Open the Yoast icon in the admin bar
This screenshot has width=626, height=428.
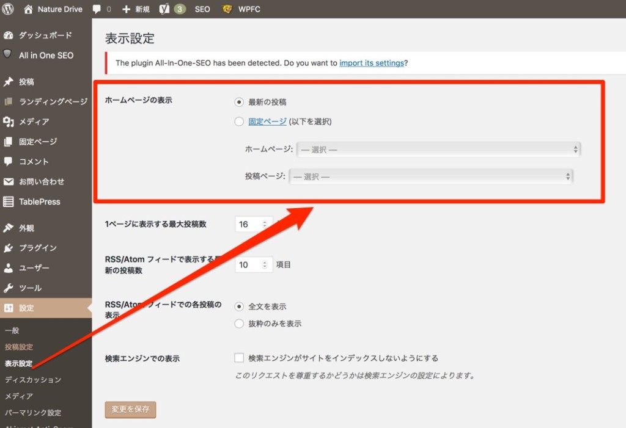point(164,9)
